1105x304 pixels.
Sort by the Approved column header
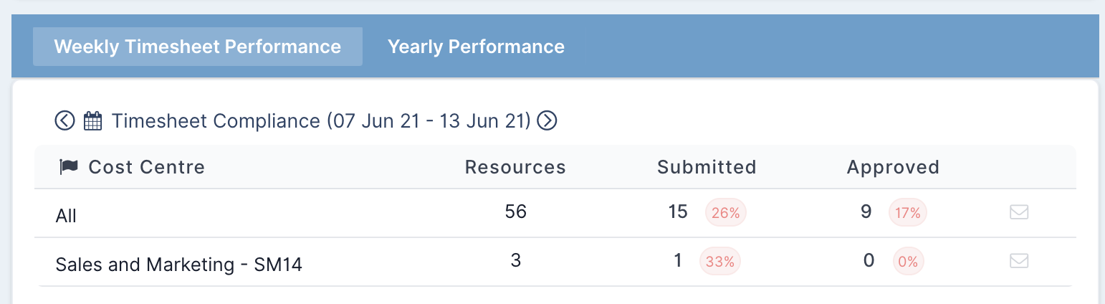[893, 167]
